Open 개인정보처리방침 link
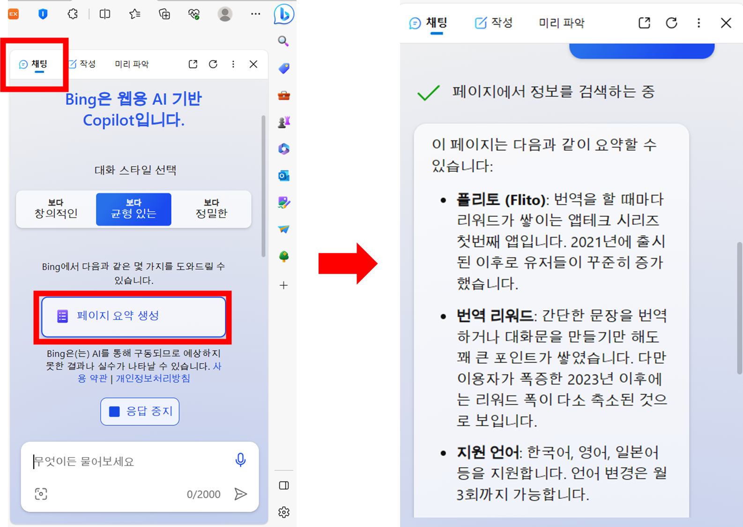Screen dimensions: 743x527 point(153,379)
